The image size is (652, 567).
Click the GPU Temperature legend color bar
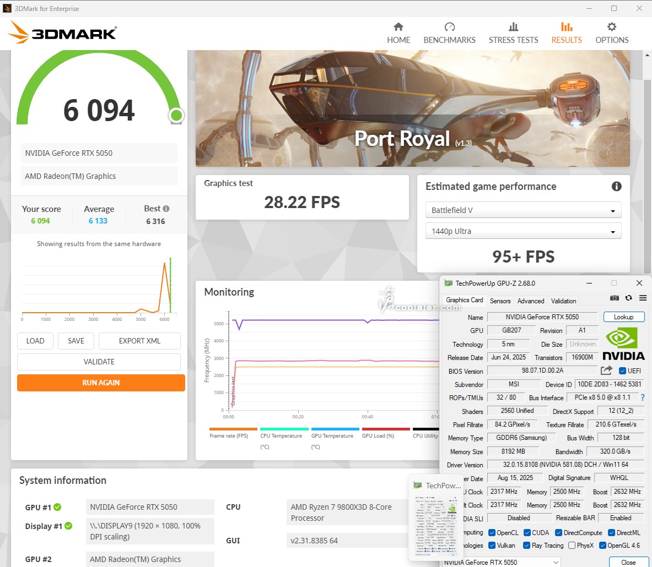coord(335,429)
